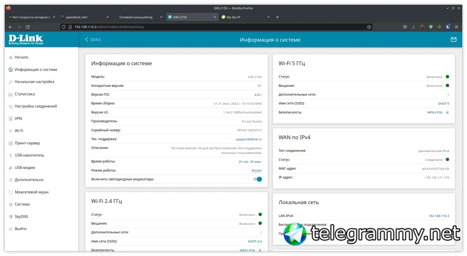467x256 pixels.
Task: Open the VPN sidebar section
Action: coord(18,119)
